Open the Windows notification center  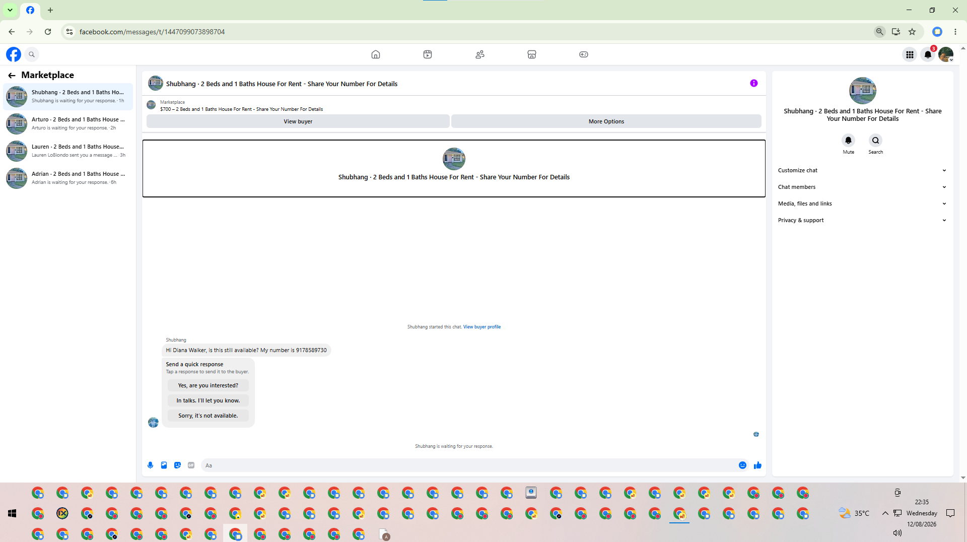950,513
